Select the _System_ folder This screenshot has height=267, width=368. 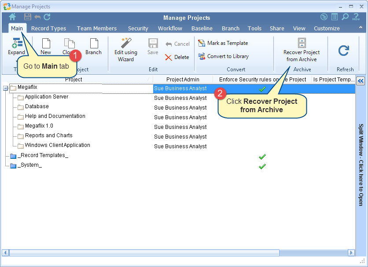29,165
